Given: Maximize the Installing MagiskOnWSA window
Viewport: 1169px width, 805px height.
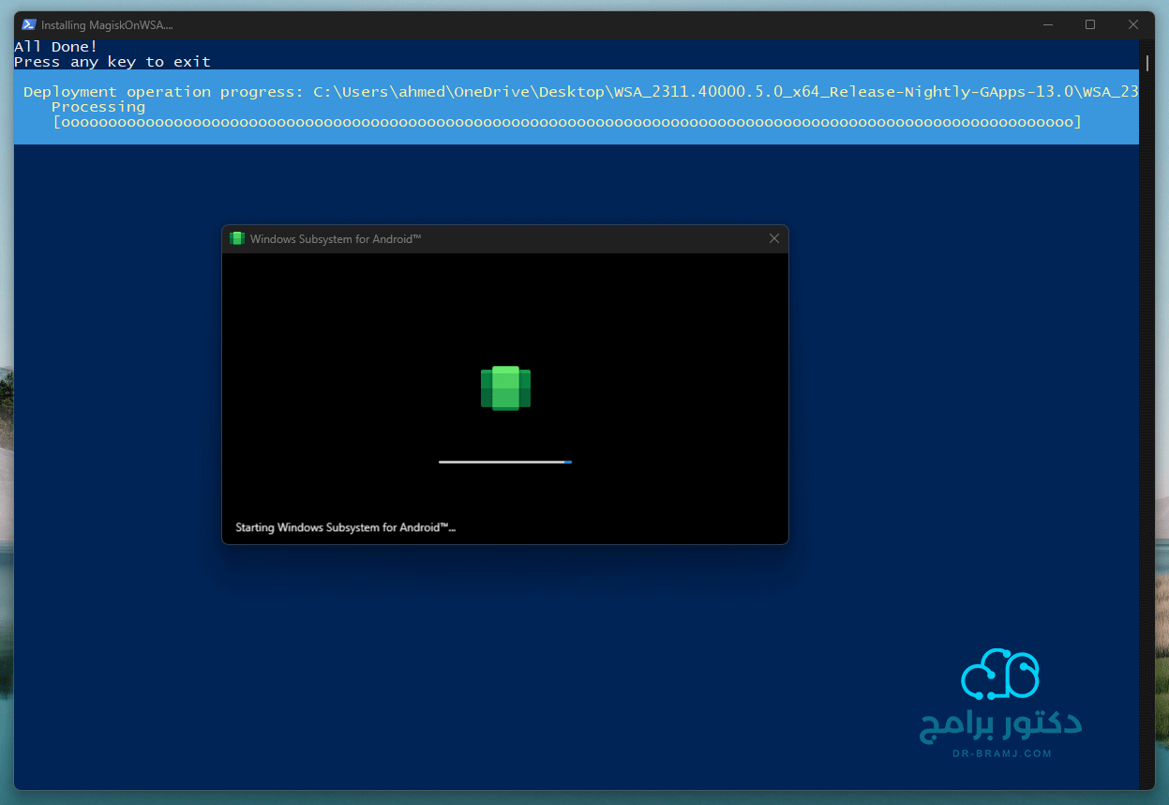Looking at the screenshot, I should (x=1090, y=24).
